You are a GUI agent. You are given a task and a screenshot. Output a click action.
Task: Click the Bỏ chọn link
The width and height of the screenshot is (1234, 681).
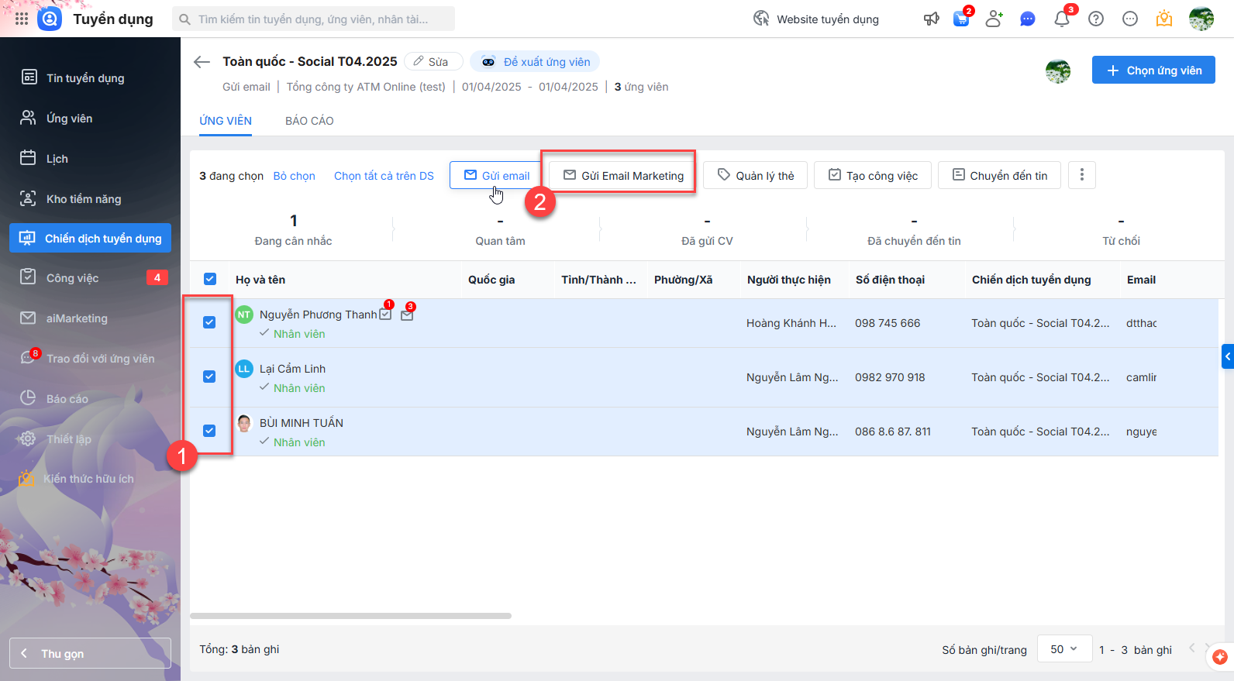pos(294,176)
